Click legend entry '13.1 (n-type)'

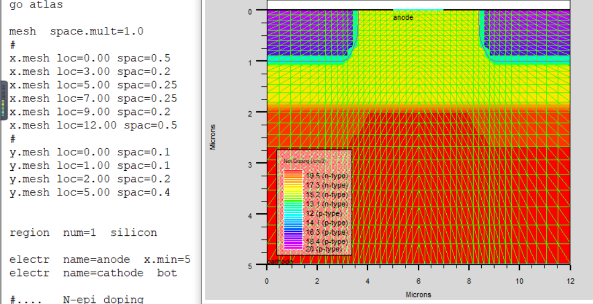(x=327, y=204)
